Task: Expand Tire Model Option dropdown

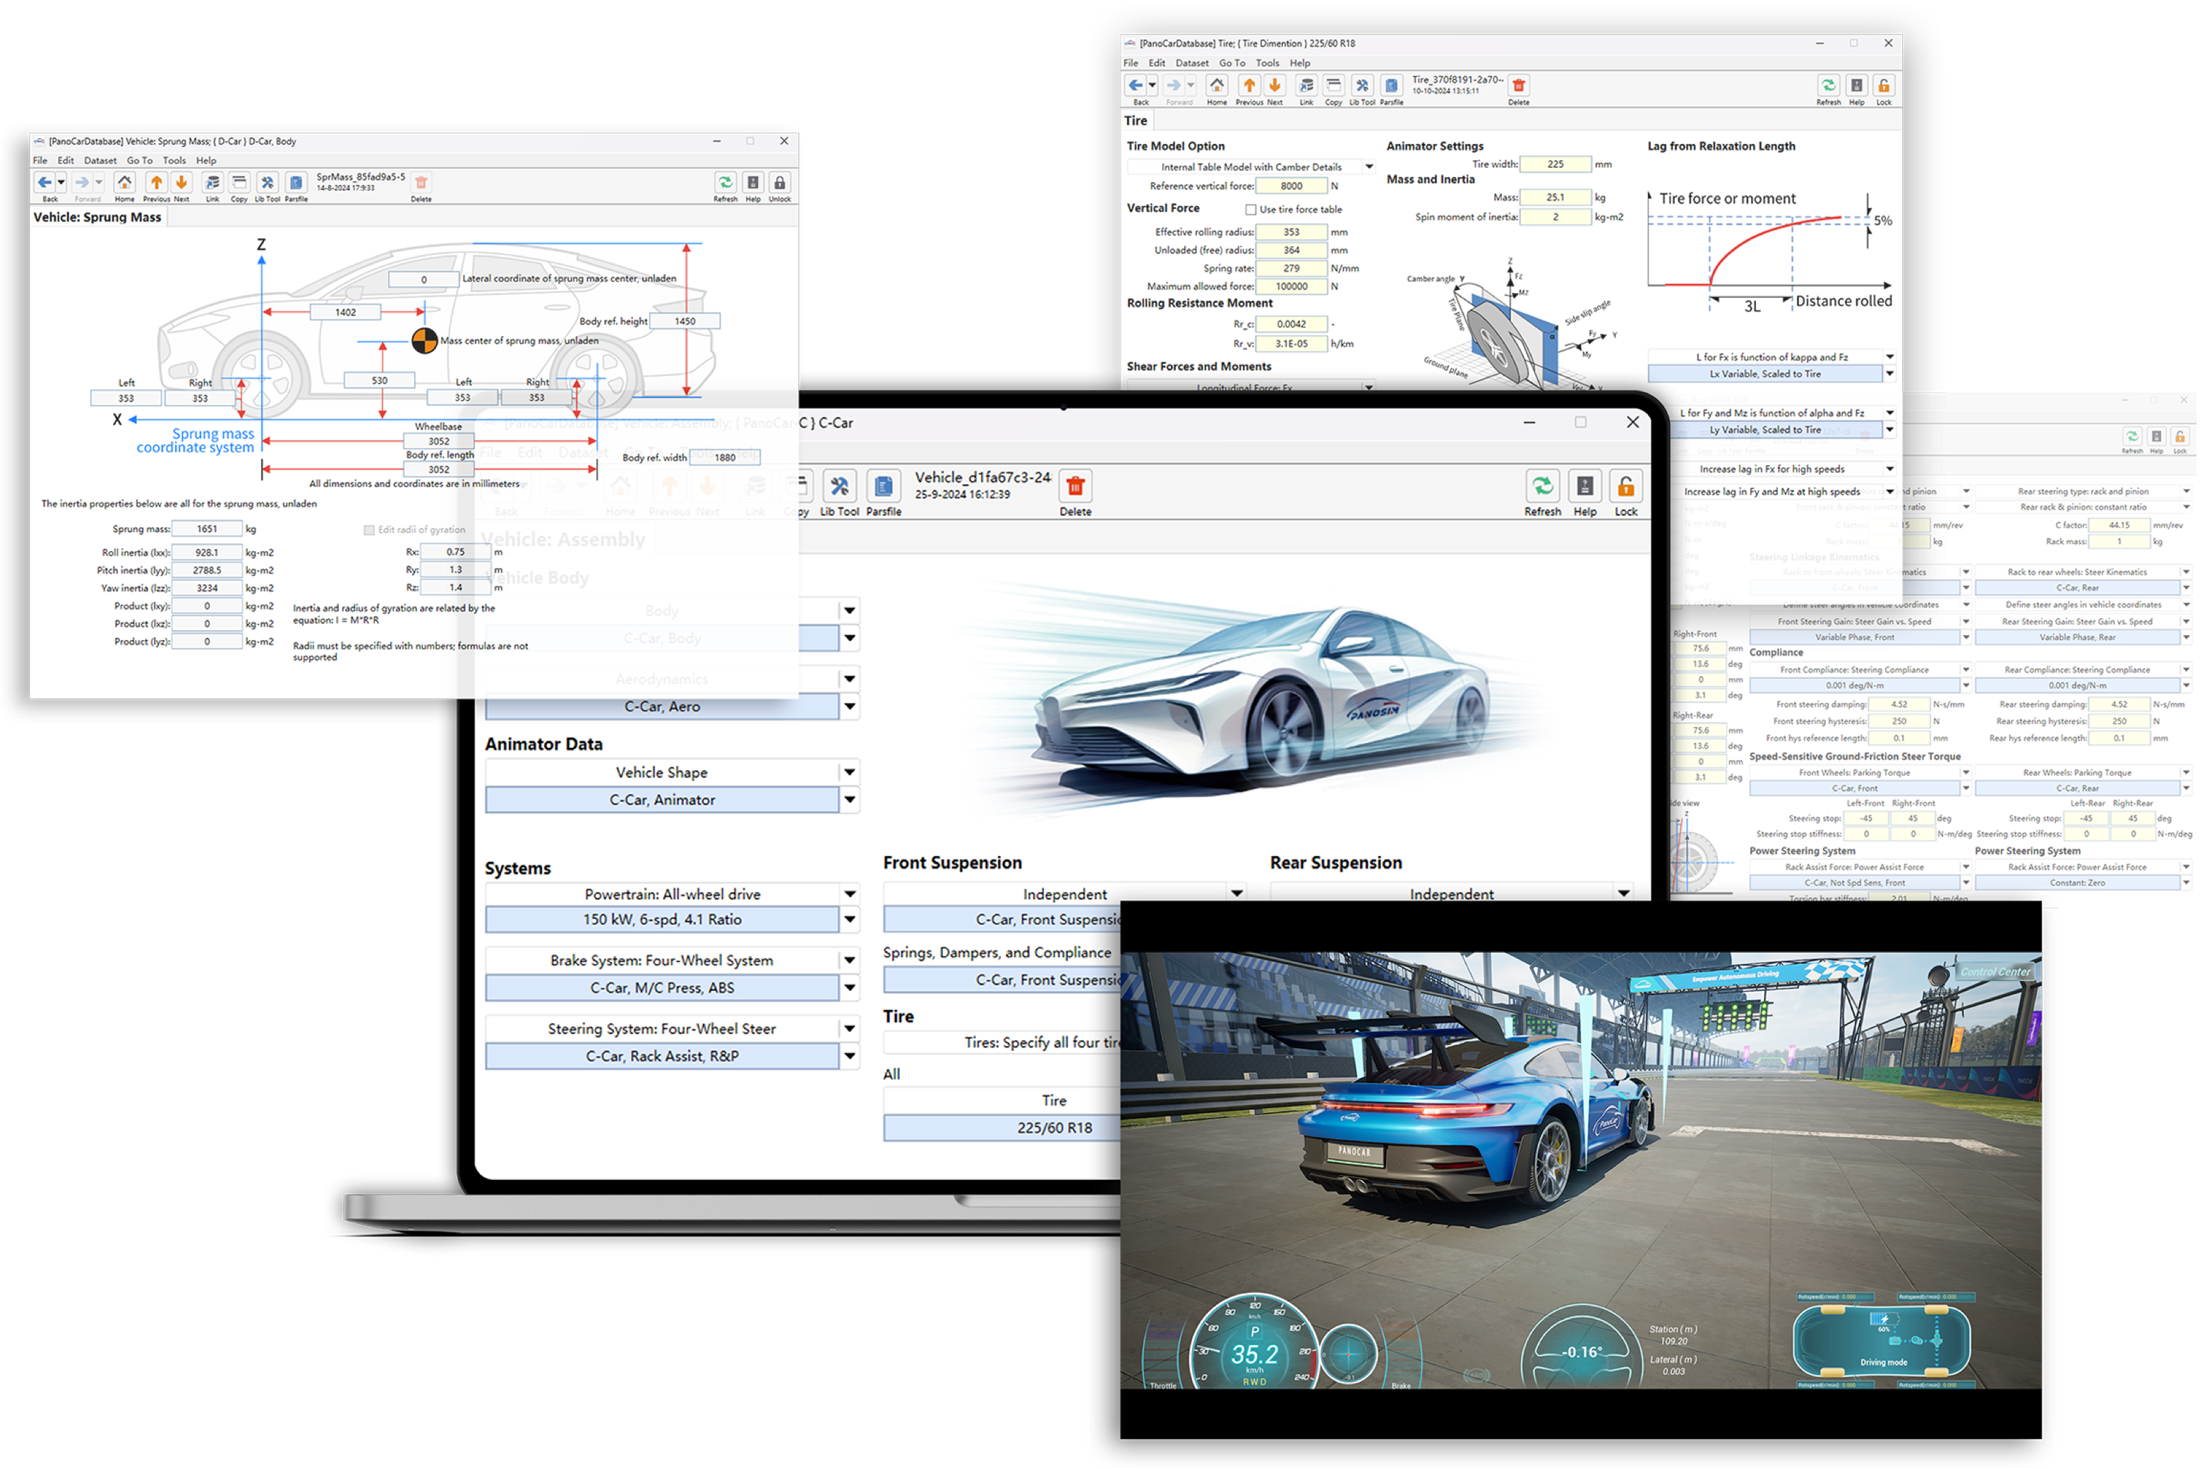Action: [1368, 167]
